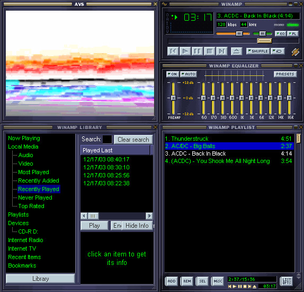Click the 1K equalizer band slider
304x292 pixels.
coord(242,98)
